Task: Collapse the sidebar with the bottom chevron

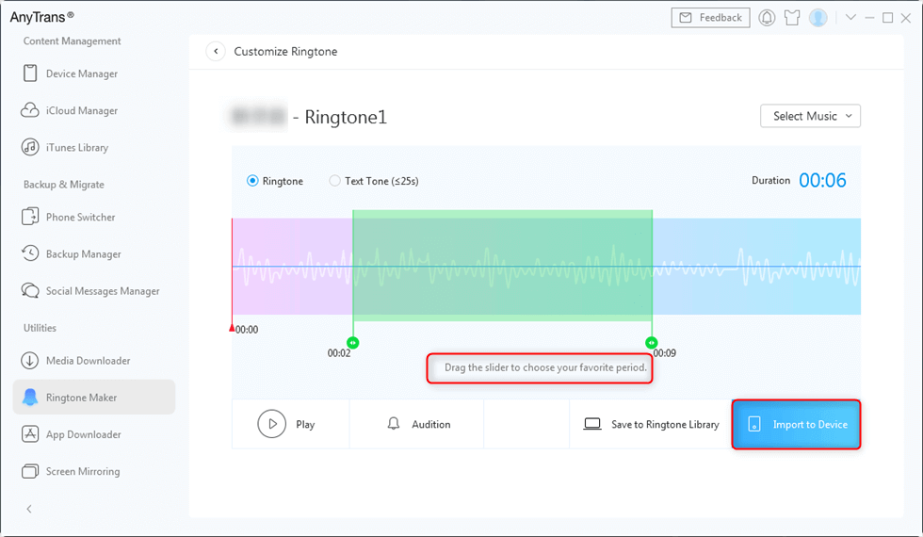Action: 29,509
